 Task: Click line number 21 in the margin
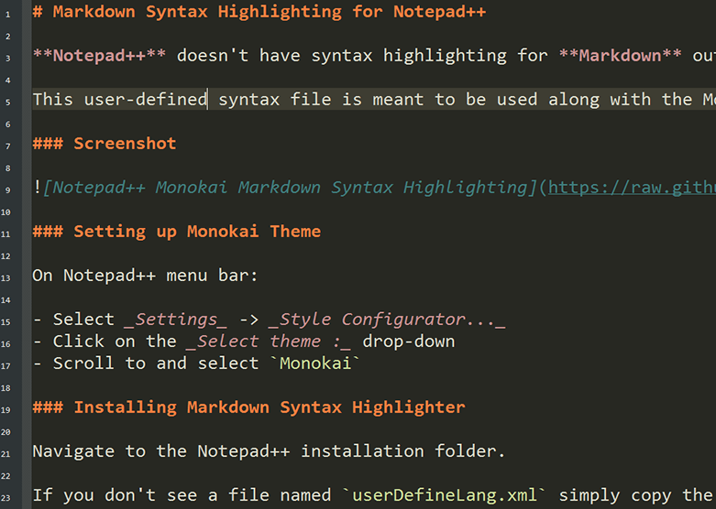pyautogui.click(x=6, y=454)
